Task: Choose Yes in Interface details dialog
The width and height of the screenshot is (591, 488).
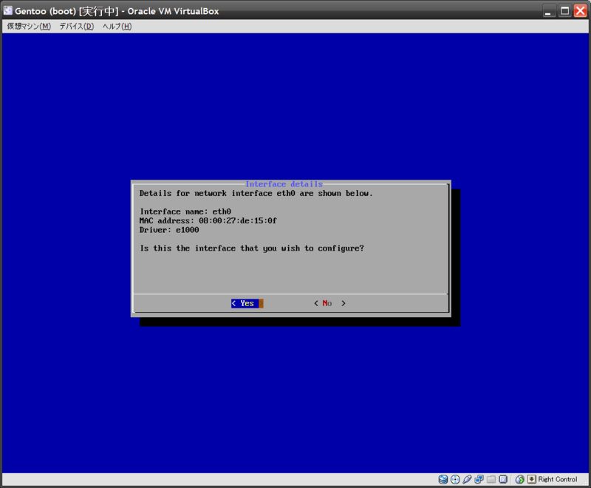Action: point(247,303)
